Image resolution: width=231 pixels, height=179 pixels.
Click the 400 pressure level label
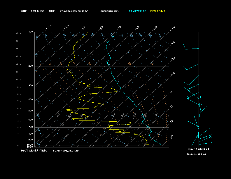tap(31, 99)
